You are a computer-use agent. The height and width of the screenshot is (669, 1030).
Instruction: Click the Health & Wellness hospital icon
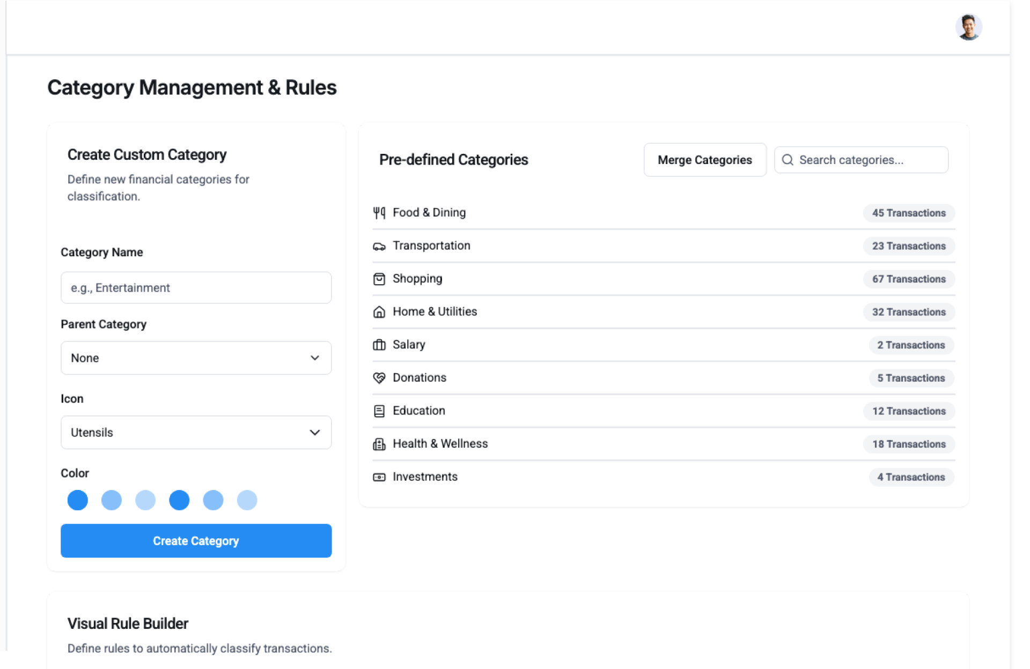(x=379, y=444)
